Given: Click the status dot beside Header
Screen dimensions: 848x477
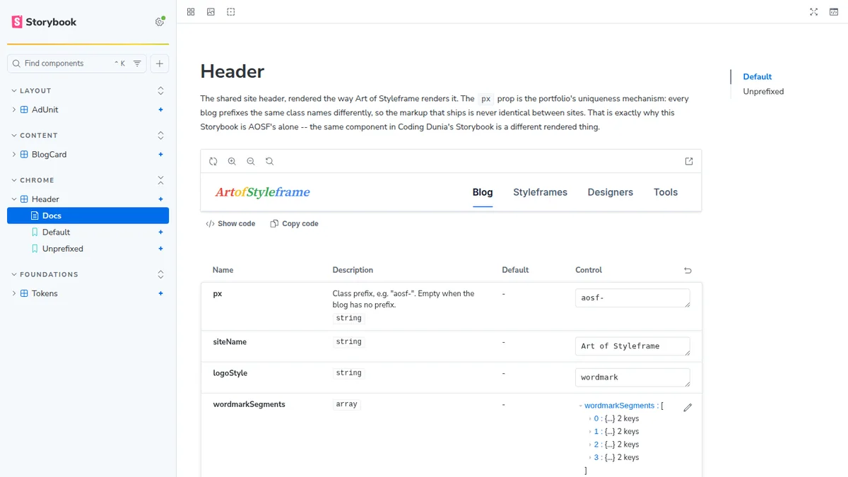Looking at the screenshot, I should coord(161,199).
